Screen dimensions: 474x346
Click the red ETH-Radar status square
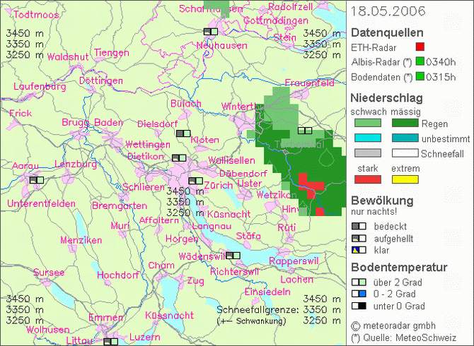(x=420, y=47)
